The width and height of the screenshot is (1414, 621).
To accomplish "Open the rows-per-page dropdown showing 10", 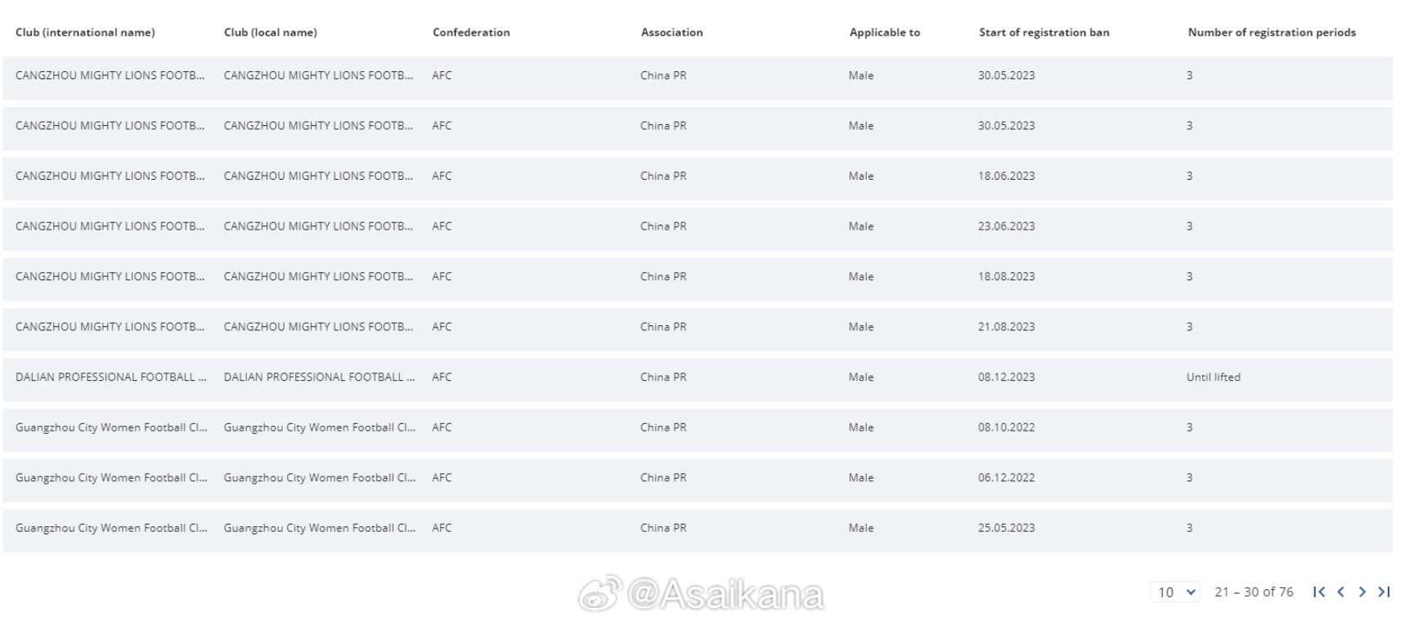I will pyautogui.click(x=1175, y=592).
